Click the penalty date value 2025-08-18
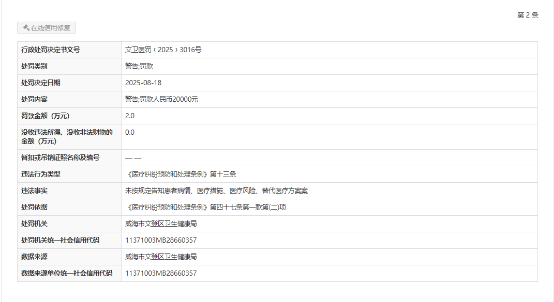554x302 pixels. pos(140,83)
